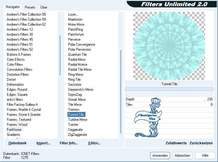Select Filter Factory Gallery A
218x162 pixels.
(x=22, y=105)
